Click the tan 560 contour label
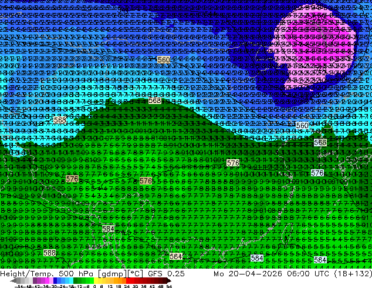This screenshot has height=288, width=372. tap(164, 59)
